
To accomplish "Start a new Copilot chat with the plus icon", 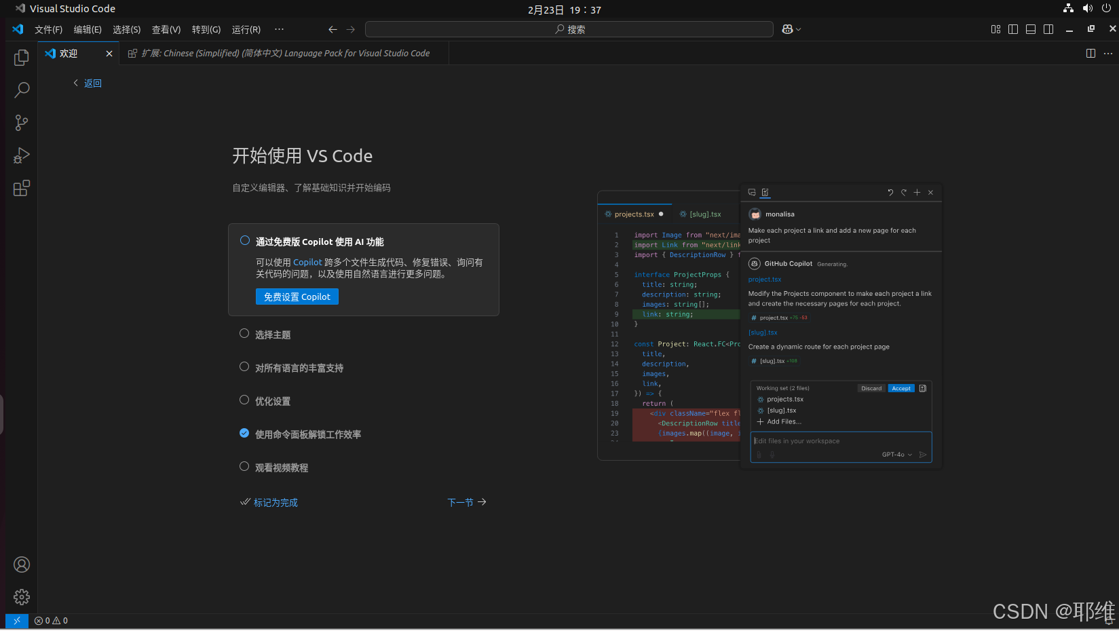I will click(x=917, y=192).
